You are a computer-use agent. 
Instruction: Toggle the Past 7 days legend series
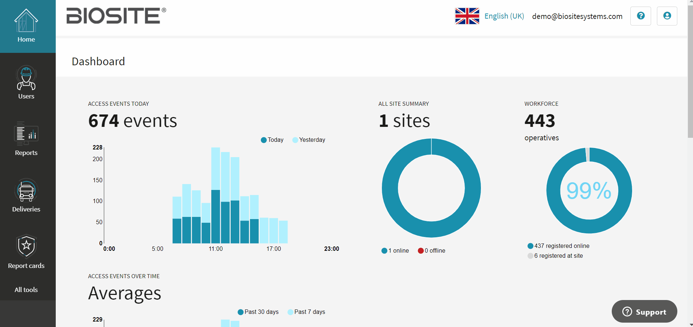(x=306, y=312)
